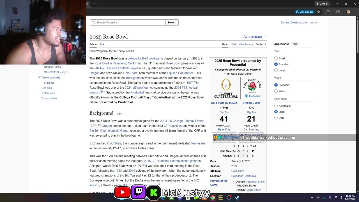Open the Chrome extensions puzzle icon
This screenshot has height=202, width=359.
pyautogui.click(x=328, y=12)
